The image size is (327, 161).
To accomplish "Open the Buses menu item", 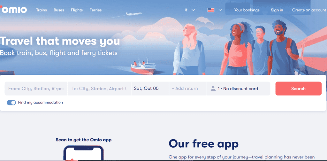I will [x=59, y=10].
